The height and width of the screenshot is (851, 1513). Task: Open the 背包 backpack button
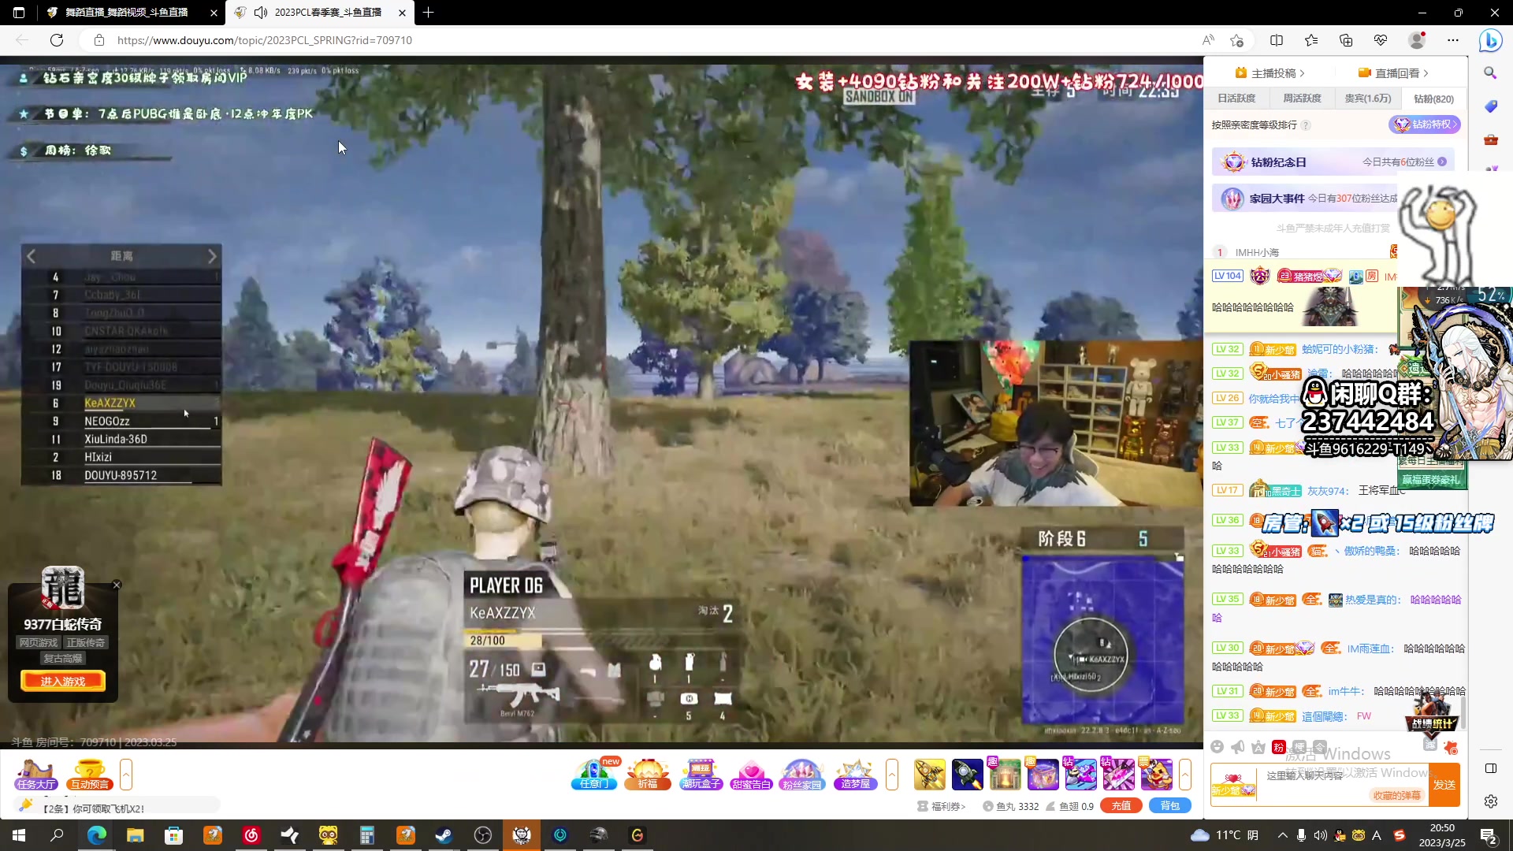point(1170,805)
